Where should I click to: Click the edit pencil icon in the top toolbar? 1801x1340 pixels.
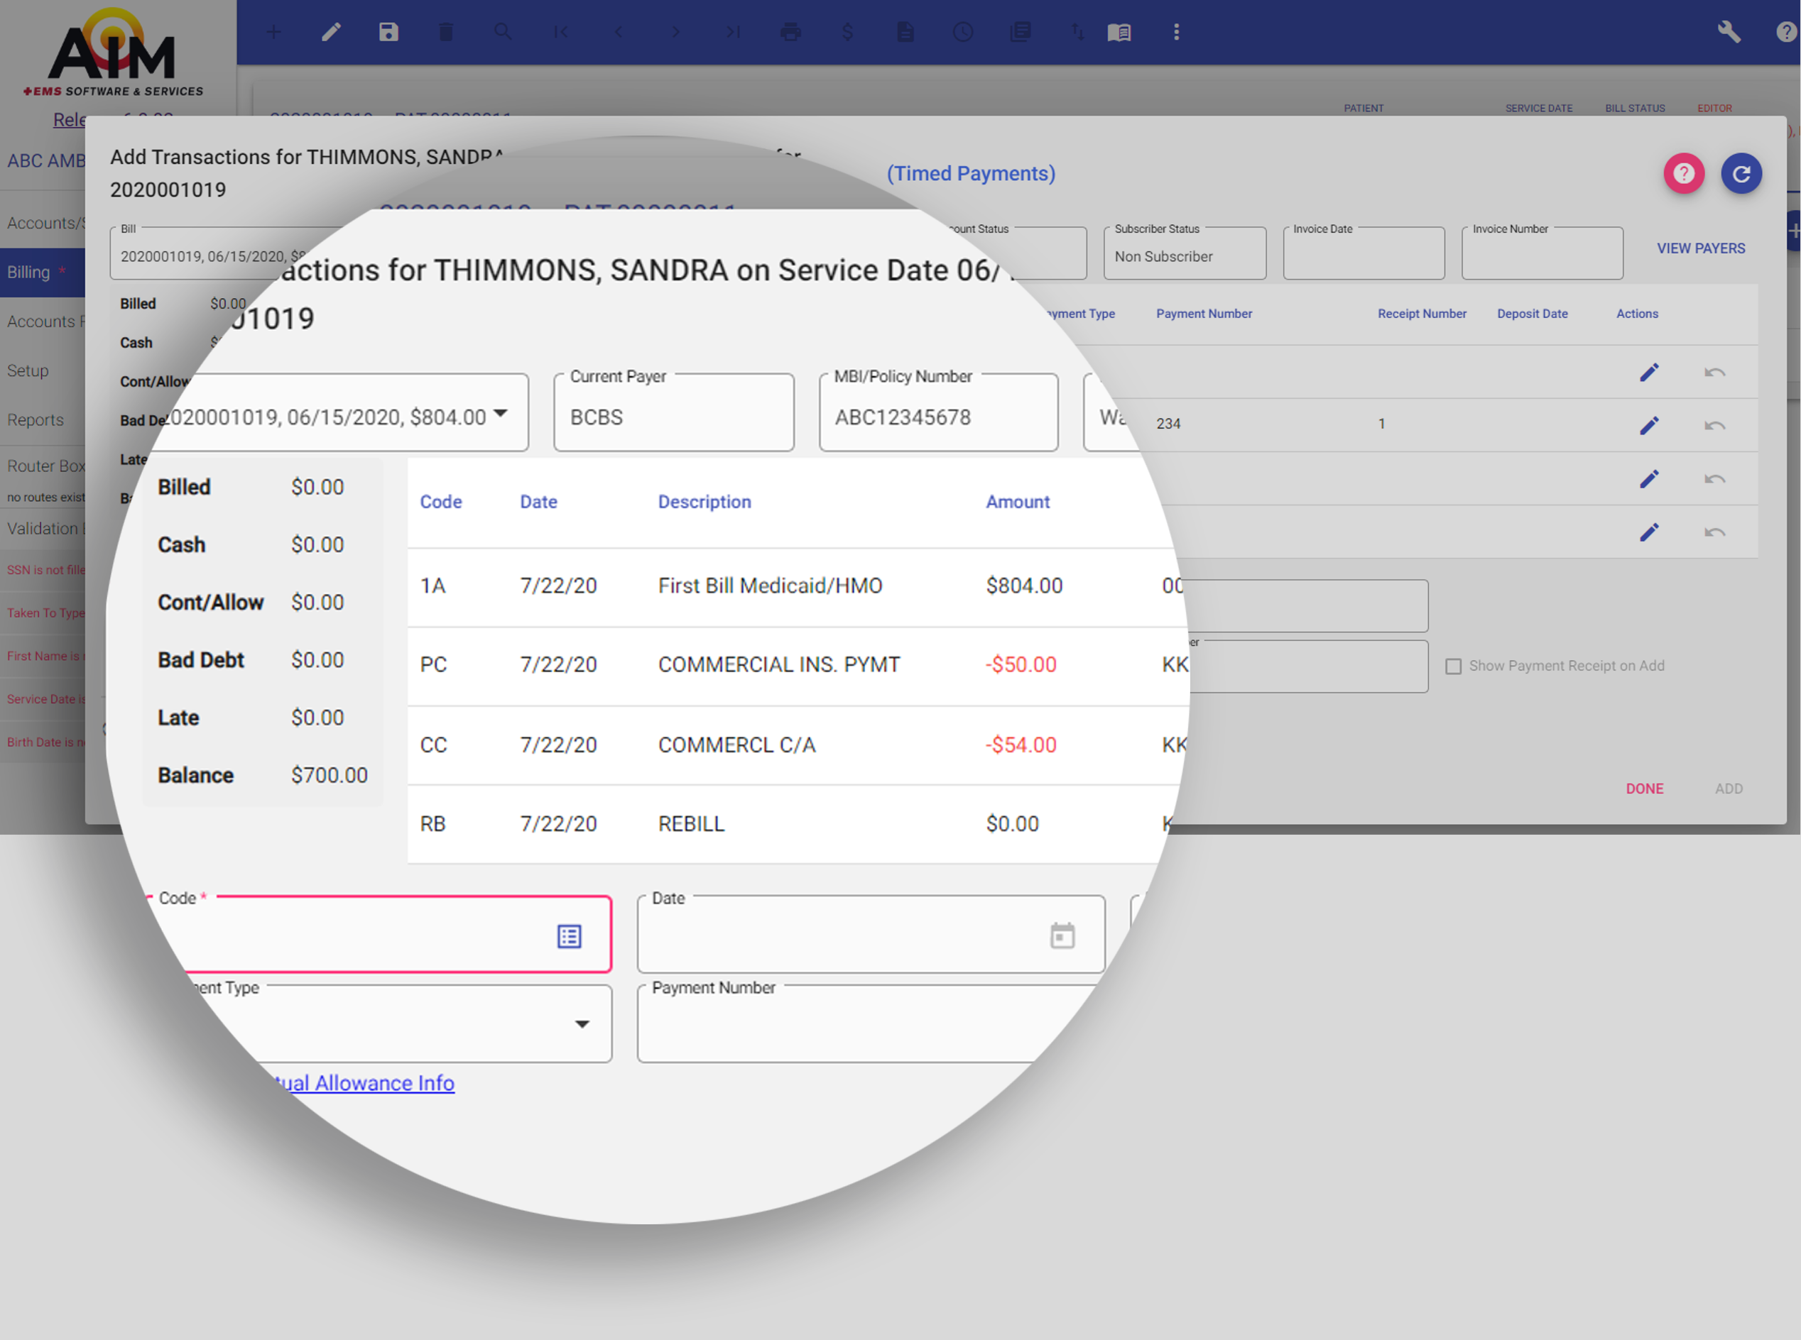tap(331, 32)
